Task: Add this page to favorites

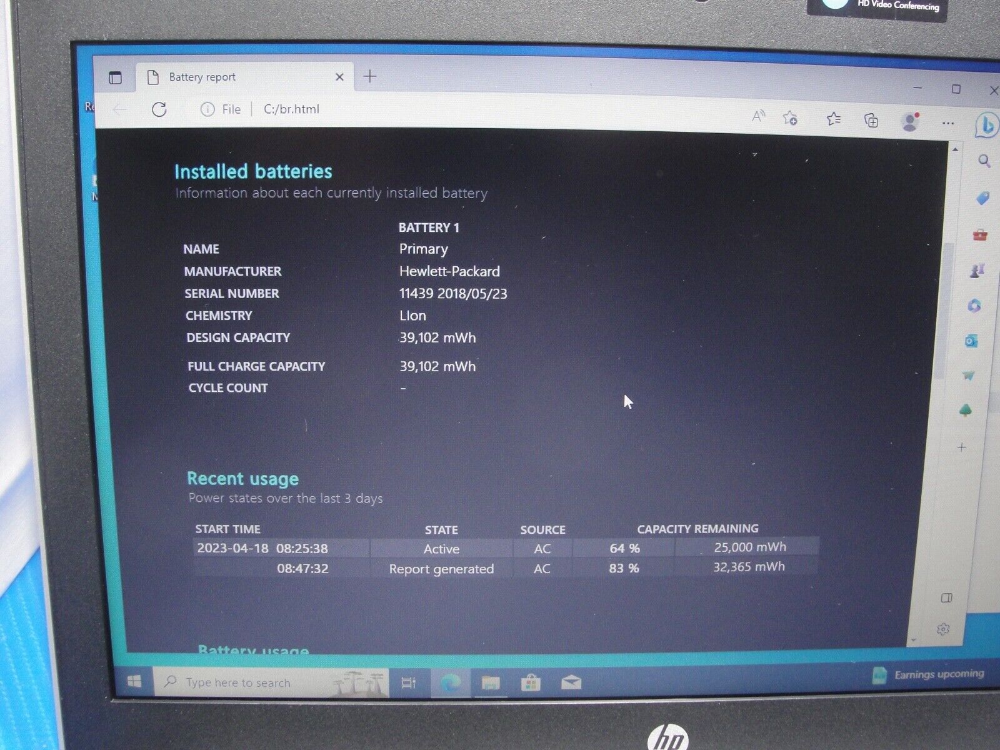Action: 790,117
